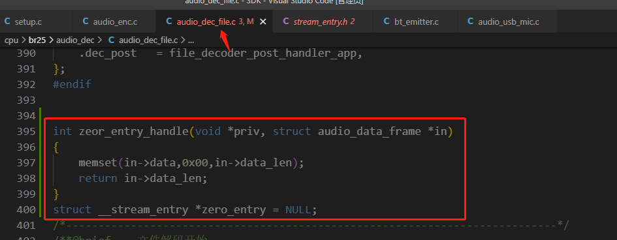Viewport: 617px width, 240px height.
Task: Click on zeor_entry_handle function name
Action: point(134,132)
